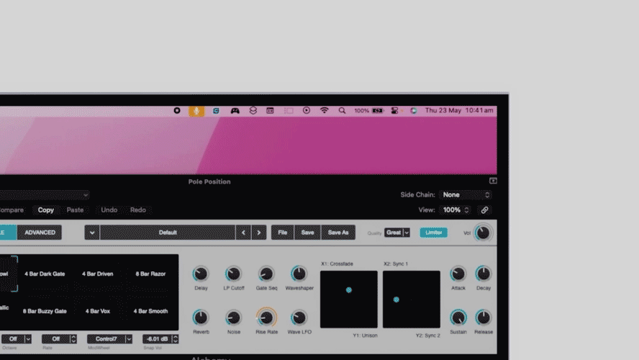Click the link icon beside View percentage
Viewport: 639px width, 360px height.
tap(485, 210)
